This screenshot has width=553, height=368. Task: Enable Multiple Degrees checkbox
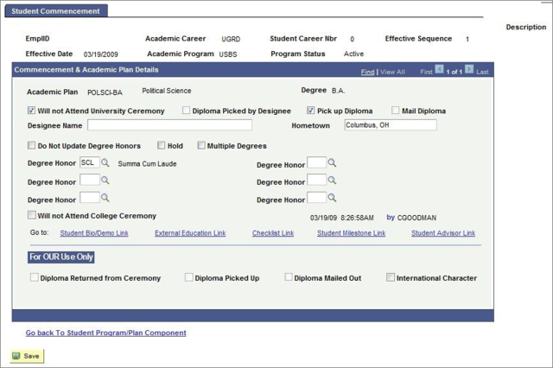pyautogui.click(x=201, y=145)
